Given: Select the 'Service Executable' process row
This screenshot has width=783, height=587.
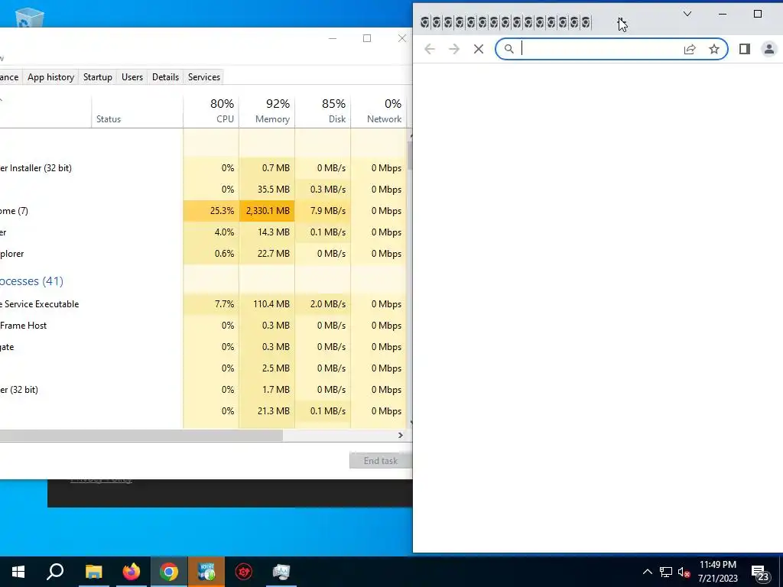Looking at the screenshot, I should [203, 304].
